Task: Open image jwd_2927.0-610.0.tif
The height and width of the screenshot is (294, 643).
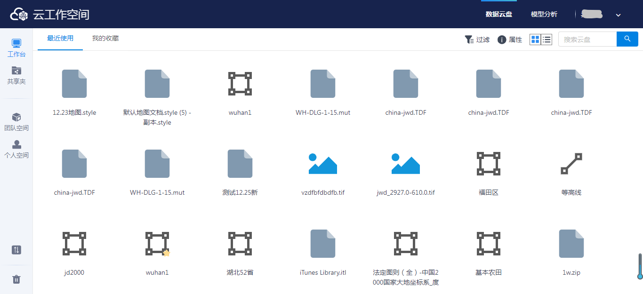Action: pyautogui.click(x=406, y=164)
